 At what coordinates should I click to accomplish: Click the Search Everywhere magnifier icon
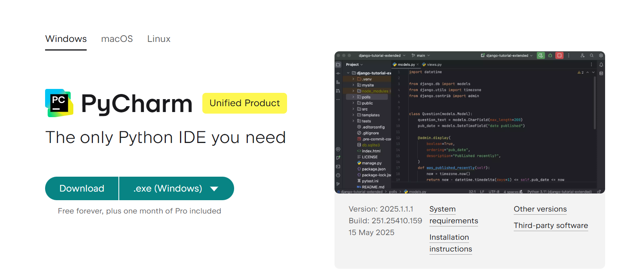point(592,56)
